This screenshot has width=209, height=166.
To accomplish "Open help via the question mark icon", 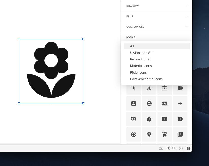I will click(189, 148).
